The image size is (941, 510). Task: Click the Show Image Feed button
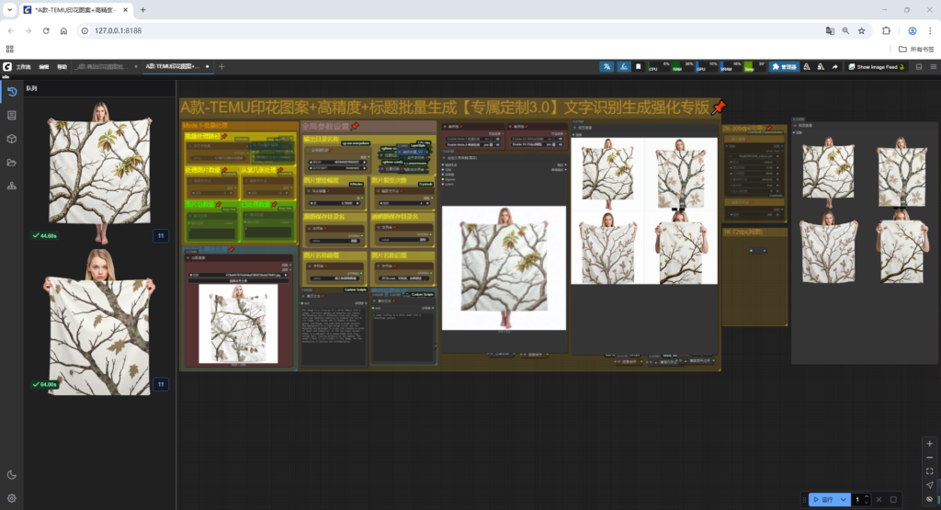tap(876, 67)
